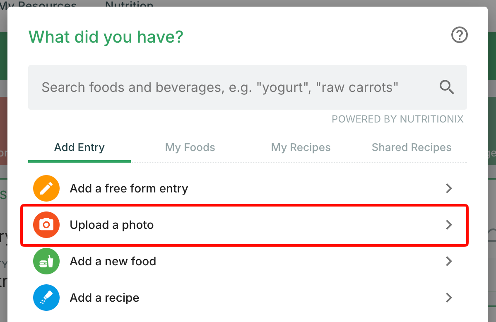This screenshot has width=496, height=322.
Task: Switch to the My Foods tab
Action: point(190,147)
